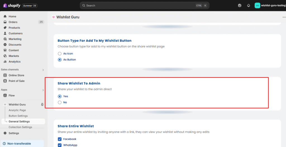Click the Shopify logo
286x147 pixels.
[x=11, y=6]
